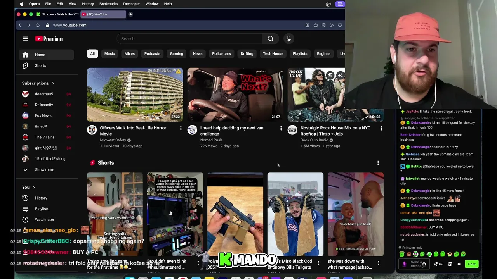Click the snapshot camera icon in address bar
This screenshot has height=279, width=497.
pos(315,25)
